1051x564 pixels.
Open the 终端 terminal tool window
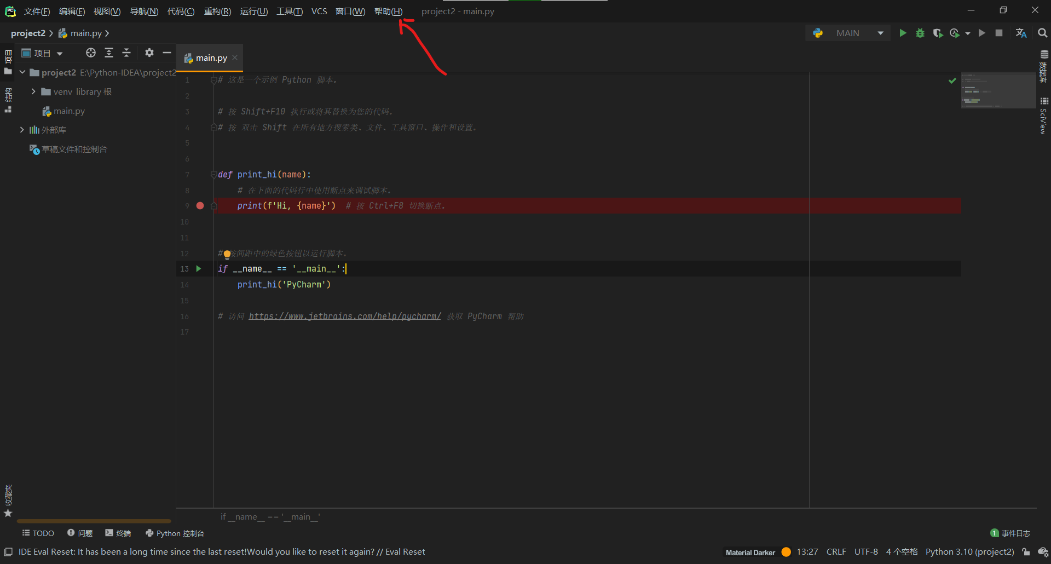118,533
